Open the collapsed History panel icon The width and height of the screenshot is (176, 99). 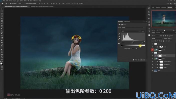[x=149, y=8]
